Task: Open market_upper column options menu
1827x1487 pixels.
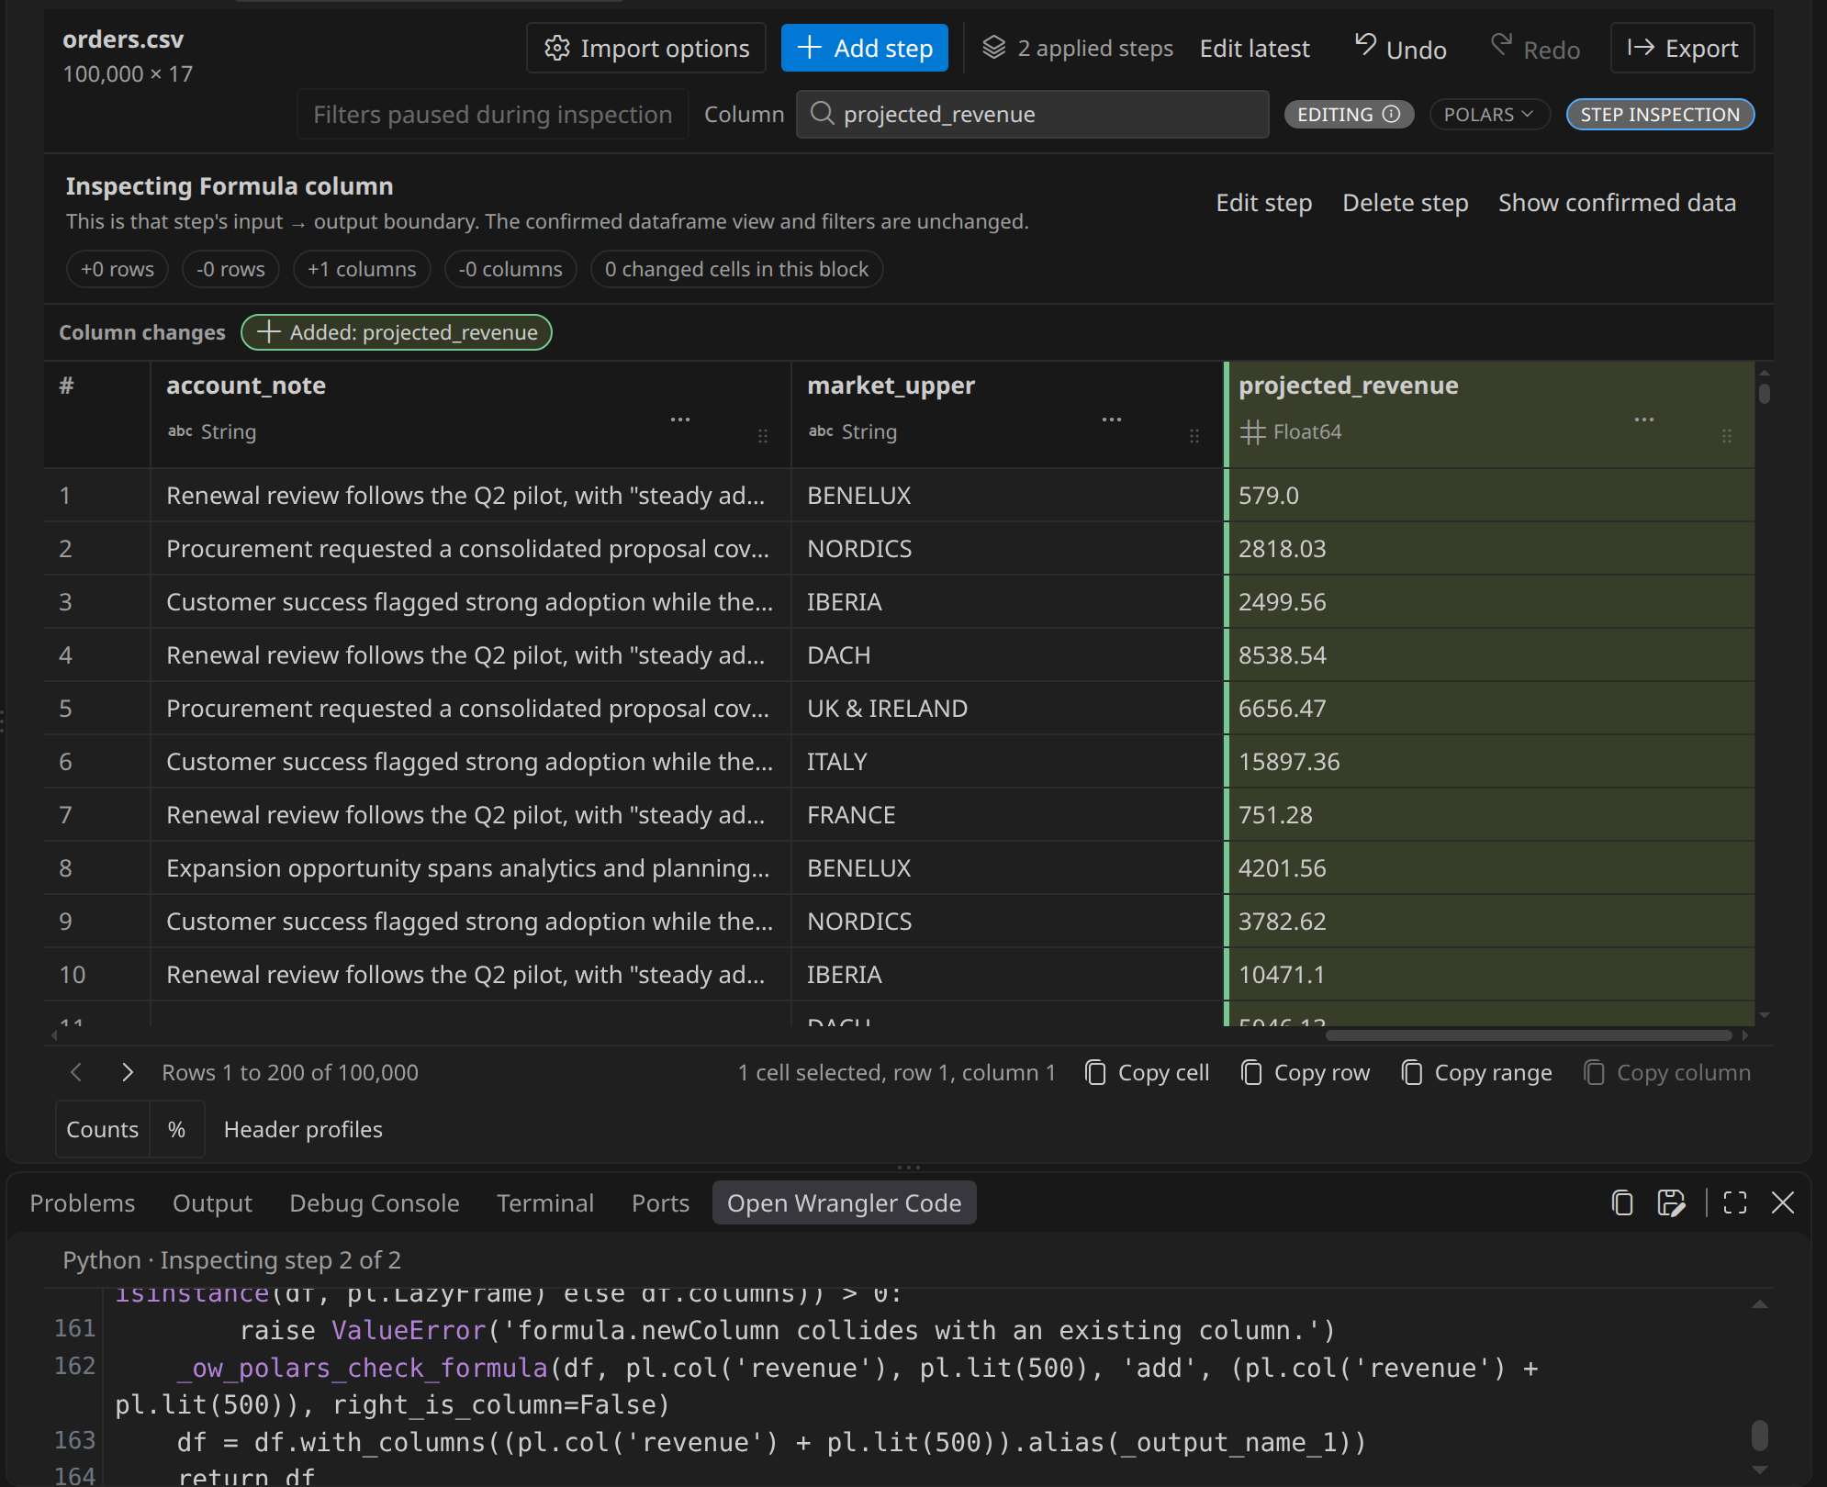Action: click(1112, 419)
